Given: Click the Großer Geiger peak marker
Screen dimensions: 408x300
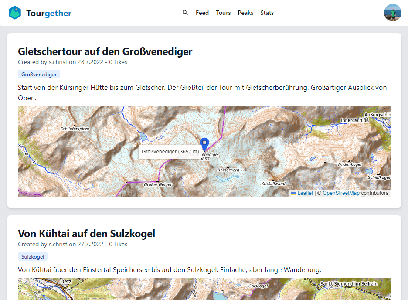Looking at the screenshot, I should coord(158,181).
